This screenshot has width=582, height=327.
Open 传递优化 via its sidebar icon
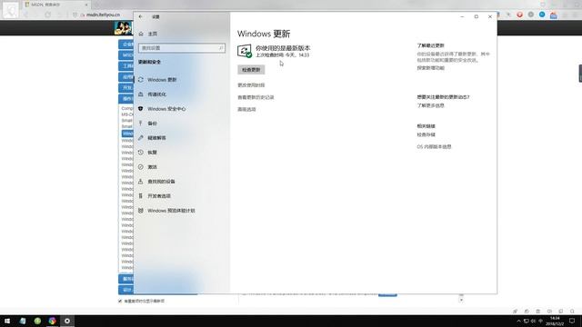[141, 94]
